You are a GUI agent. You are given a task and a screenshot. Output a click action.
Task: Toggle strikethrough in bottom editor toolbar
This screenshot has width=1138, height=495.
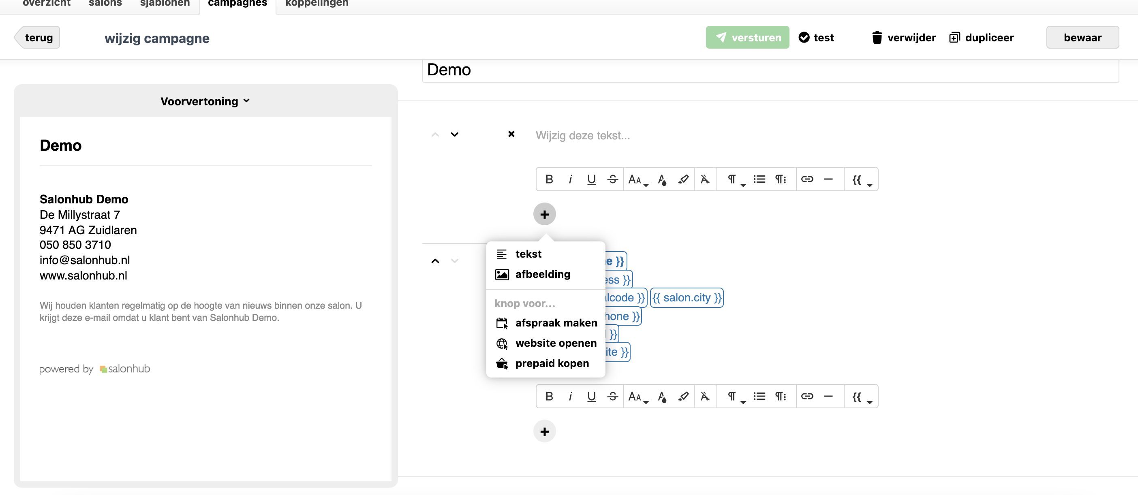pos(612,397)
